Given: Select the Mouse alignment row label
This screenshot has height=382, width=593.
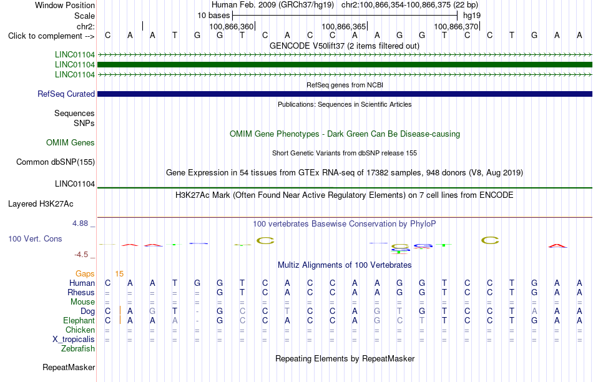Looking at the screenshot, I should click(82, 302).
